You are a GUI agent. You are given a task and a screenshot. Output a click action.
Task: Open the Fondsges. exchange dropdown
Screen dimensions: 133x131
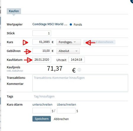pyautogui.click(x=69, y=42)
